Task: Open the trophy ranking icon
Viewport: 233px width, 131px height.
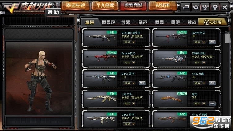Action: [205, 7]
